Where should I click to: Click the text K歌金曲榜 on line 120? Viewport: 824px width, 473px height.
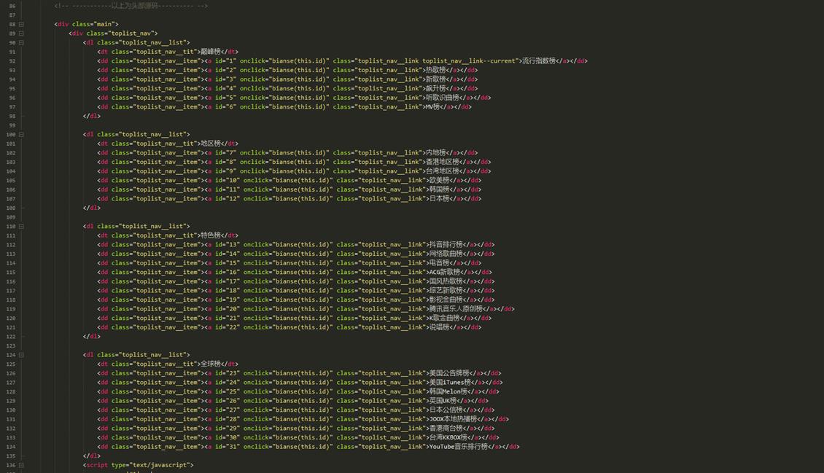point(445,318)
